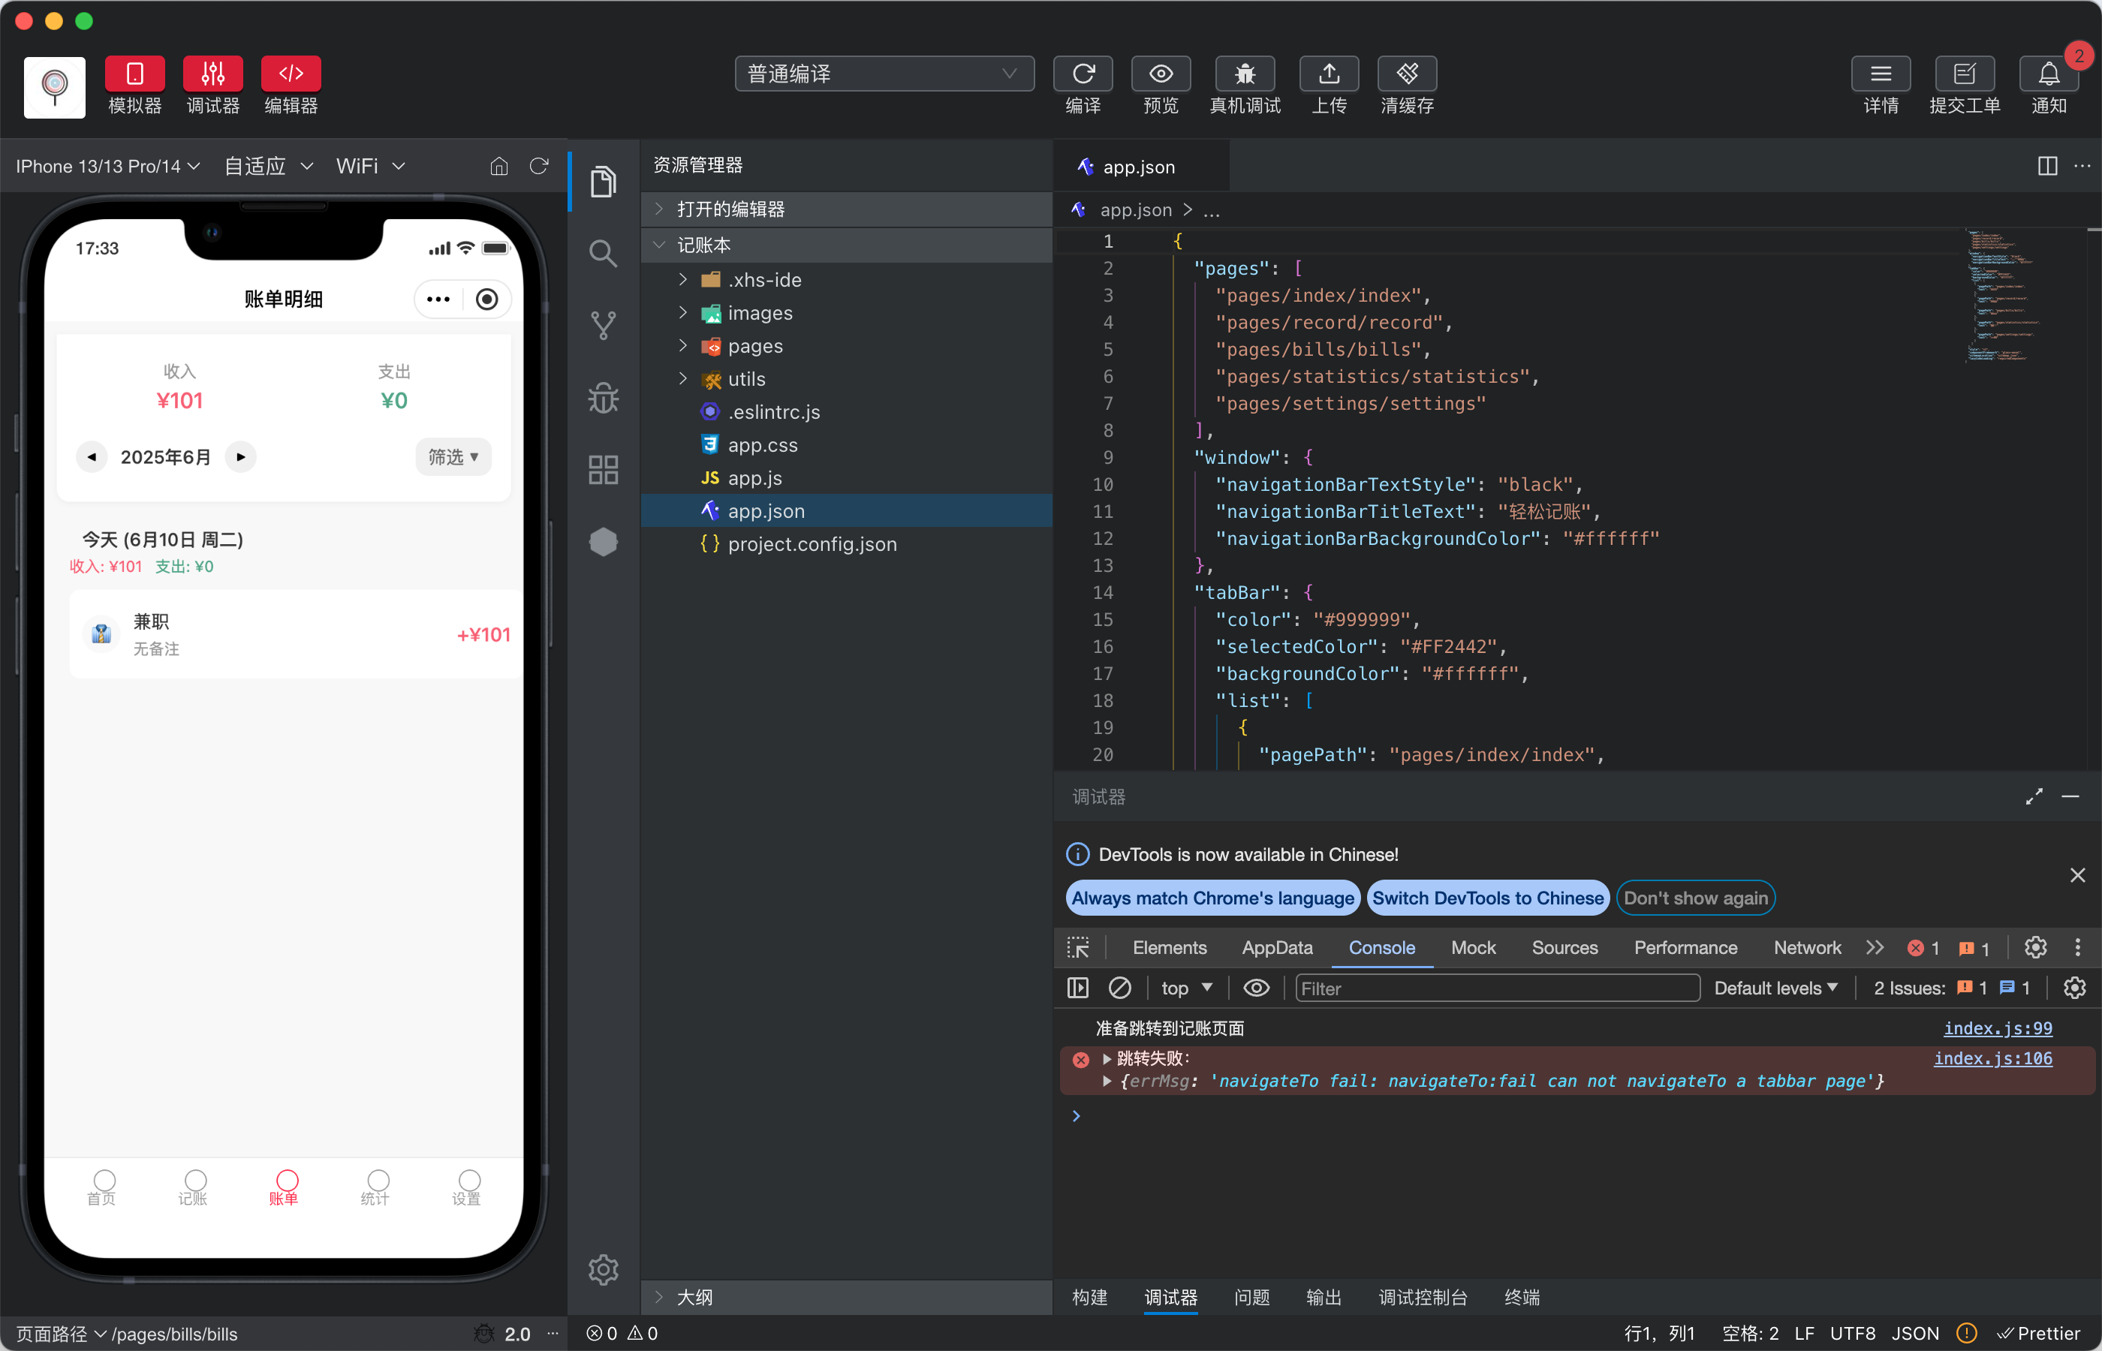Toggle the 模拟器 simulator panel button
Screen dimensions: 2102x1351
coord(134,74)
